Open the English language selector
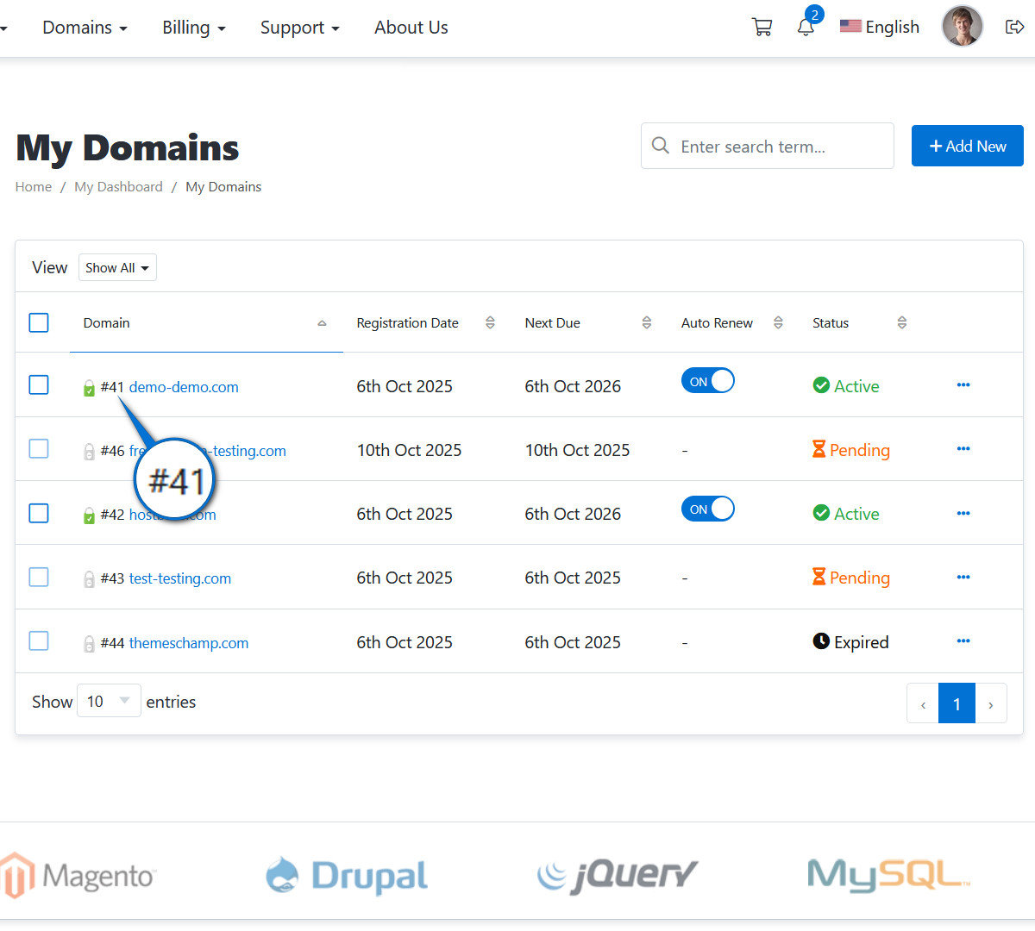The height and width of the screenshot is (931, 1035). tap(880, 28)
